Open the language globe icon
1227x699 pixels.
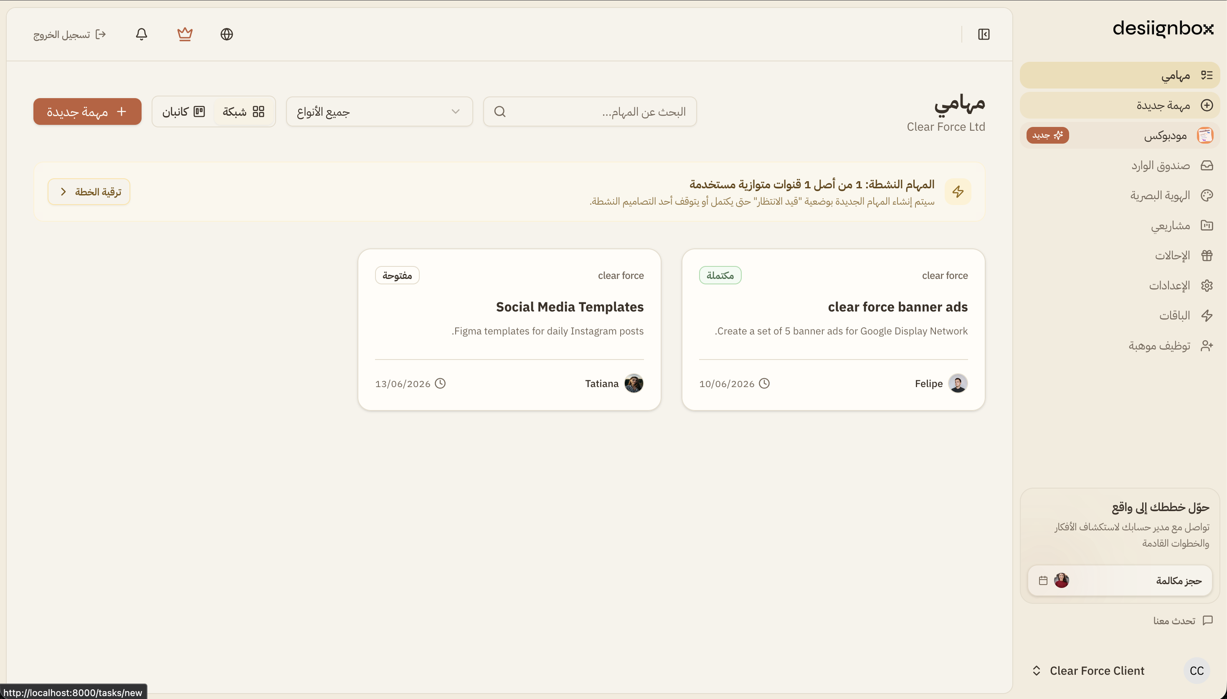click(x=227, y=34)
